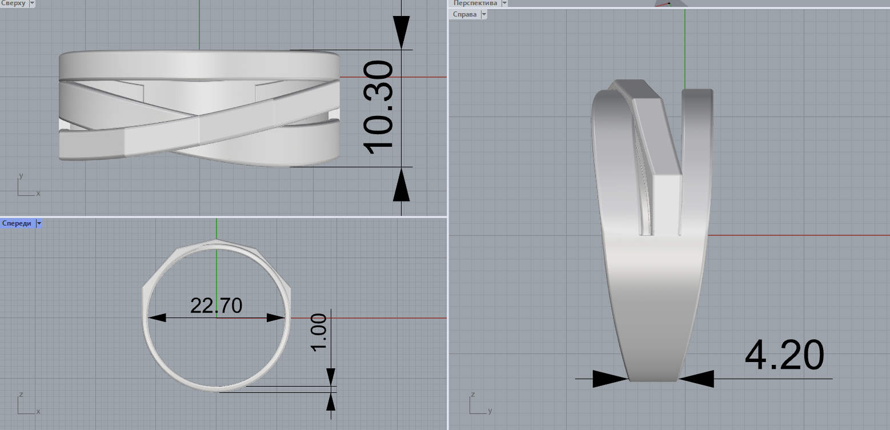Click the ZY axis icon in Справа view
Image resolution: width=890 pixels, height=430 pixels.
point(479,403)
